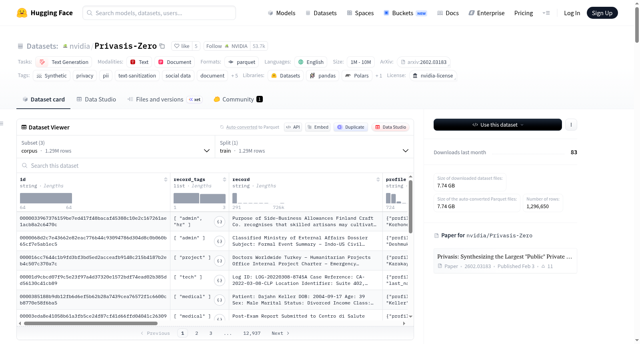Click the Sign Up button
Screen dimensions: 640x344
tap(602, 13)
